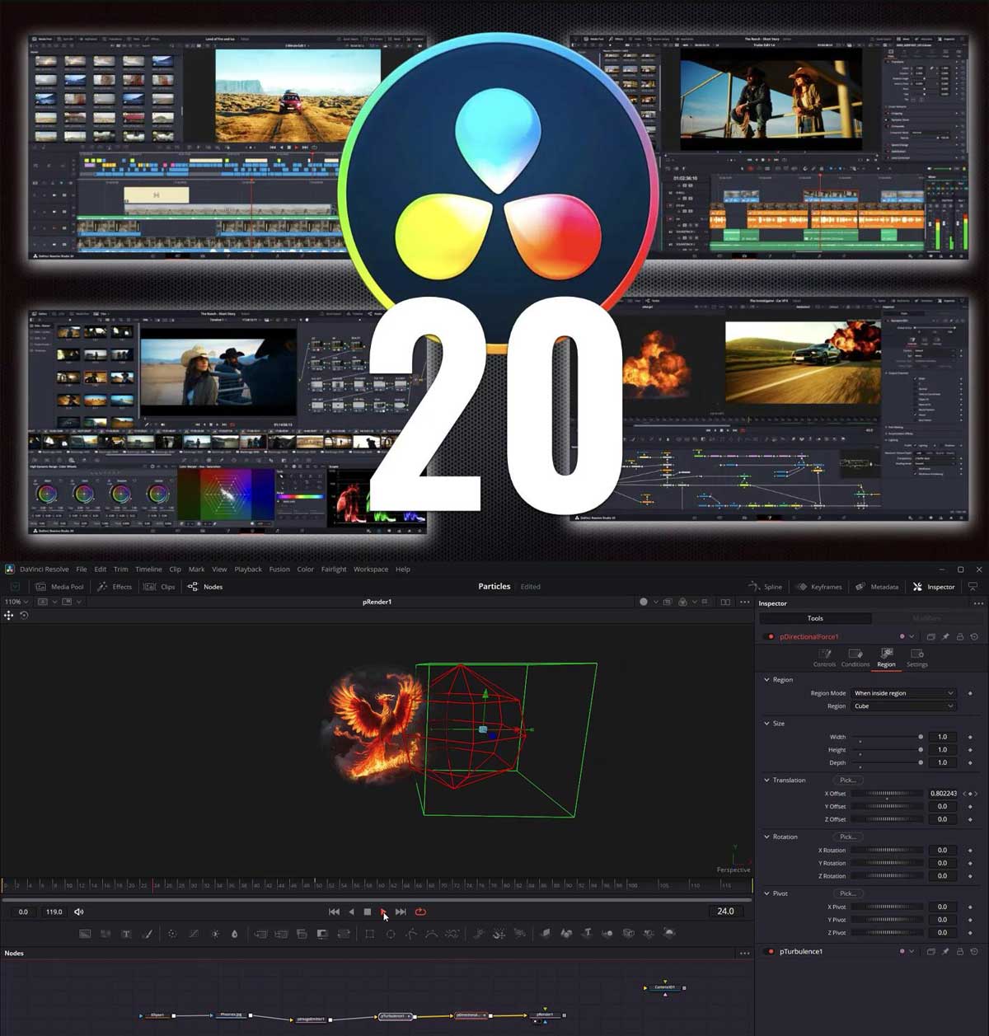The width and height of the screenshot is (989, 1036).
Task: Toggle the Nodes panel button
Action: point(205,587)
